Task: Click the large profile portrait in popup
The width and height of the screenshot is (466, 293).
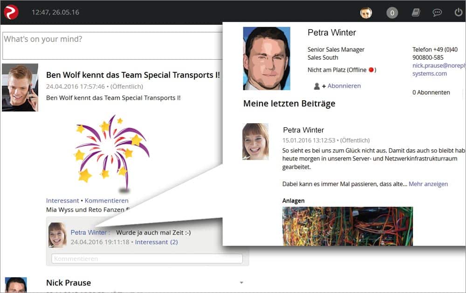Action: (x=267, y=59)
